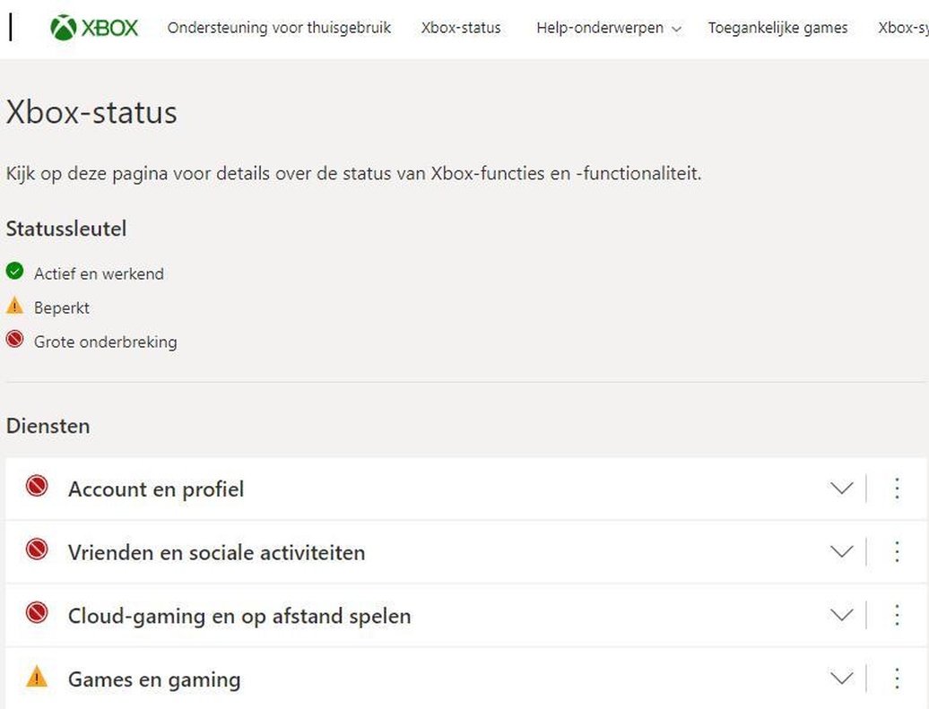Click the Xbox logo icon

pos(64,28)
